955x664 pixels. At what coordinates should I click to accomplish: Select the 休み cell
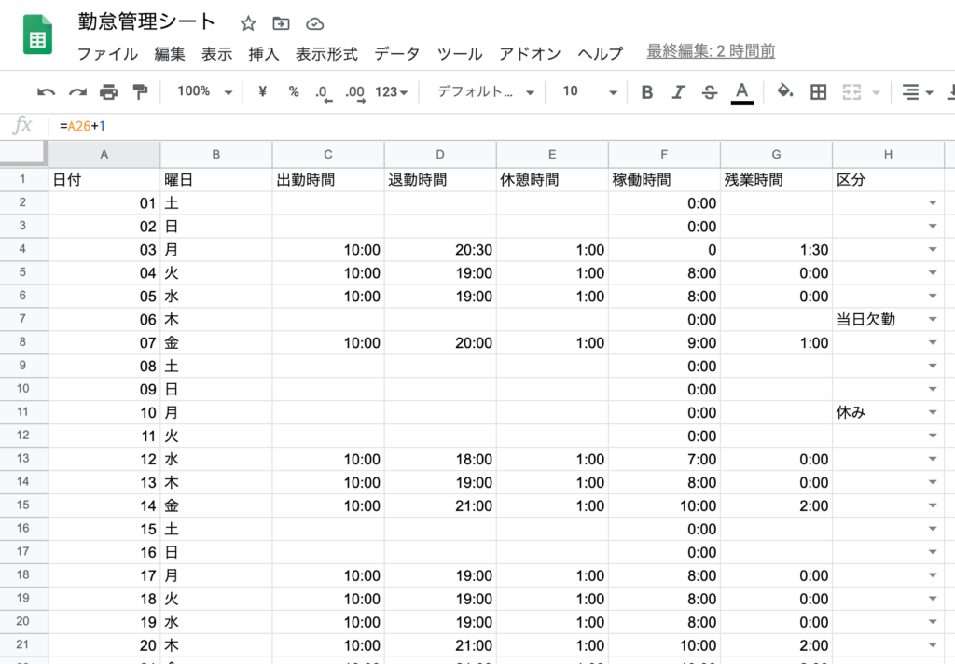(x=889, y=412)
